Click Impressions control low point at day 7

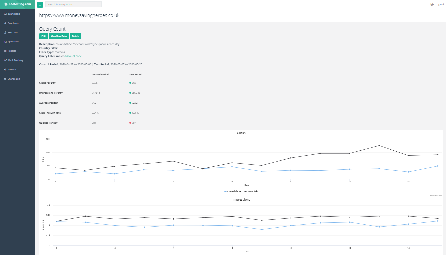[x=262, y=229]
